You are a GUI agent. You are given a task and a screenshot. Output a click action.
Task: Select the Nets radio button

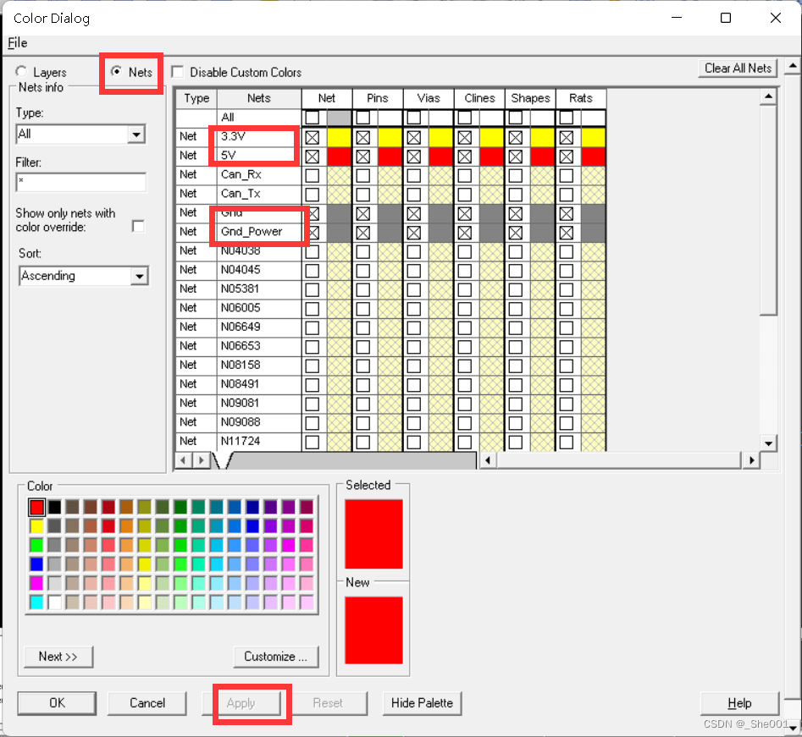116,72
